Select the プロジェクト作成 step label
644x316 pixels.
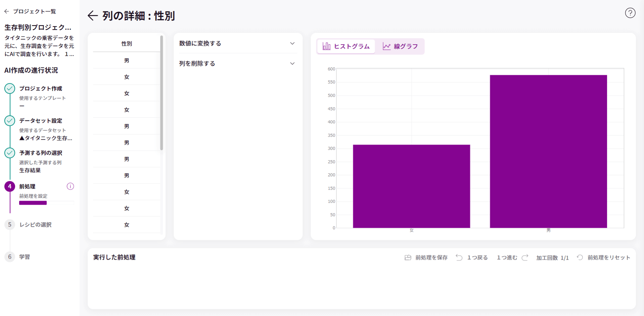pos(41,88)
